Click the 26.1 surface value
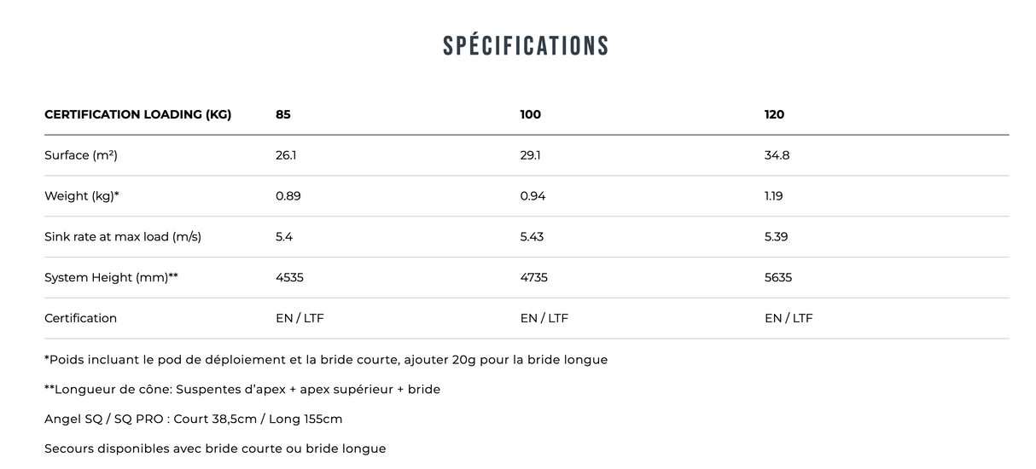Screen dimensions: 1036x469 point(286,155)
